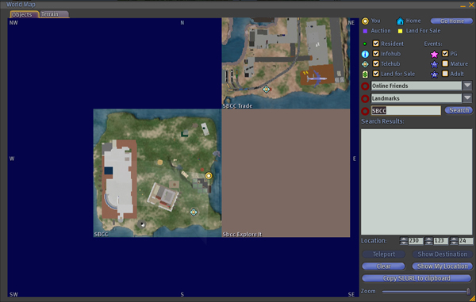This screenshot has height=302, width=476.
Task: Select the Objects tab
Action: tap(25, 14)
